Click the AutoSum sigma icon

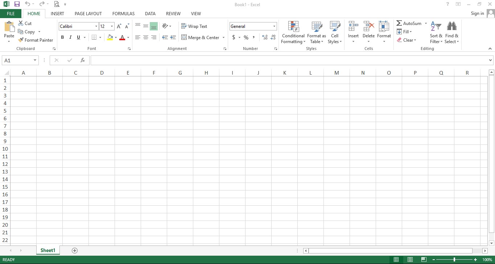pyautogui.click(x=399, y=23)
